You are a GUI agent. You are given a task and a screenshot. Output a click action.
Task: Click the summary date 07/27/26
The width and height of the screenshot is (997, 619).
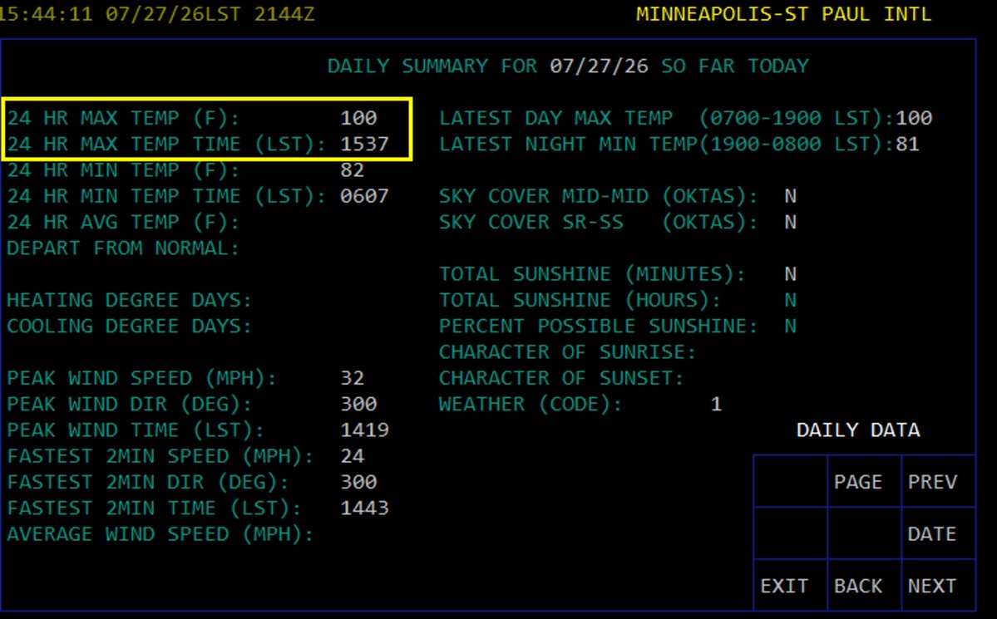599,66
